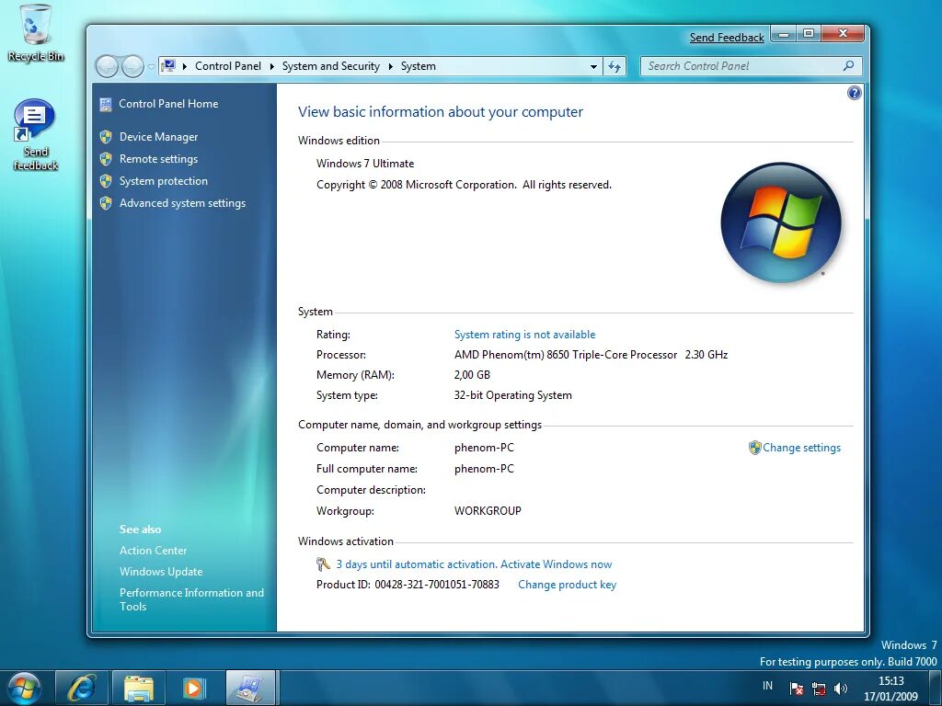Open System protection
942x706 pixels.
click(x=164, y=181)
